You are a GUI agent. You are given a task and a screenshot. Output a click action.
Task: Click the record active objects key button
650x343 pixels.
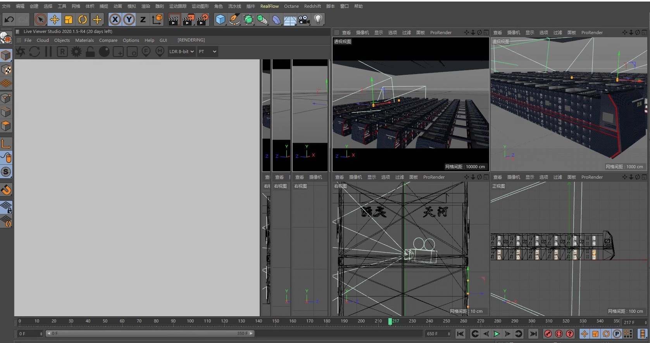[x=548, y=334]
